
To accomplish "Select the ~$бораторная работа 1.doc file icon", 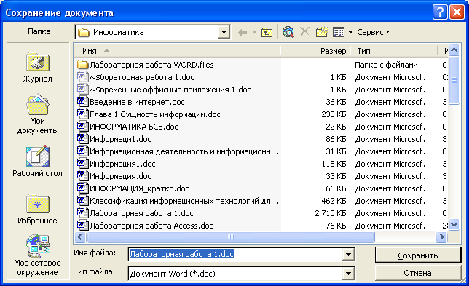I will click(82, 77).
